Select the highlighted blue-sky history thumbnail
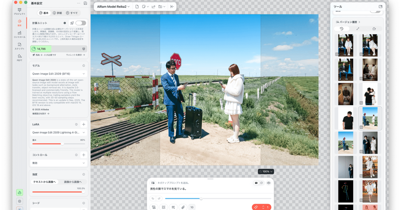The image size is (401, 210). [370, 118]
